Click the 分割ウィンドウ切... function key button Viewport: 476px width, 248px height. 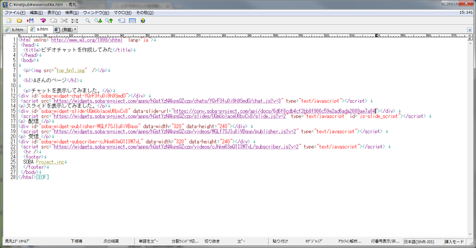(x=185, y=242)
